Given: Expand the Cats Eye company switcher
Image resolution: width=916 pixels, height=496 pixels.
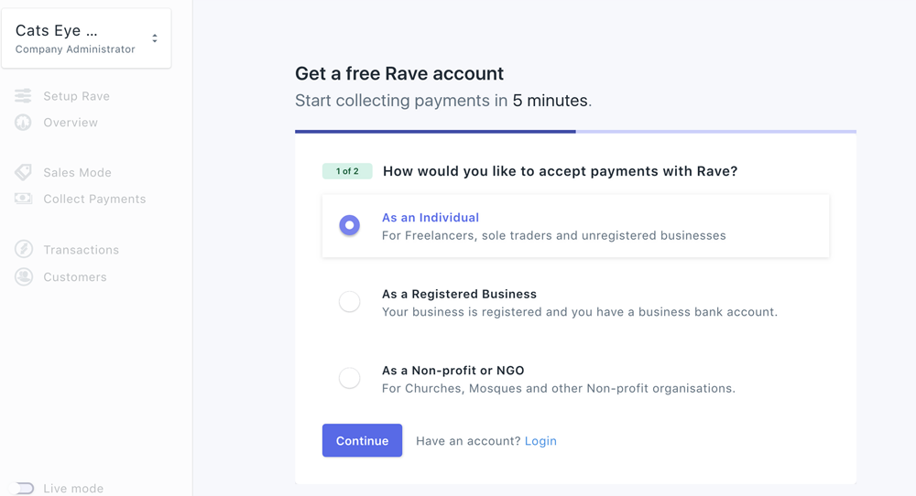Looking at the screenshot, I should click(86, 38).
